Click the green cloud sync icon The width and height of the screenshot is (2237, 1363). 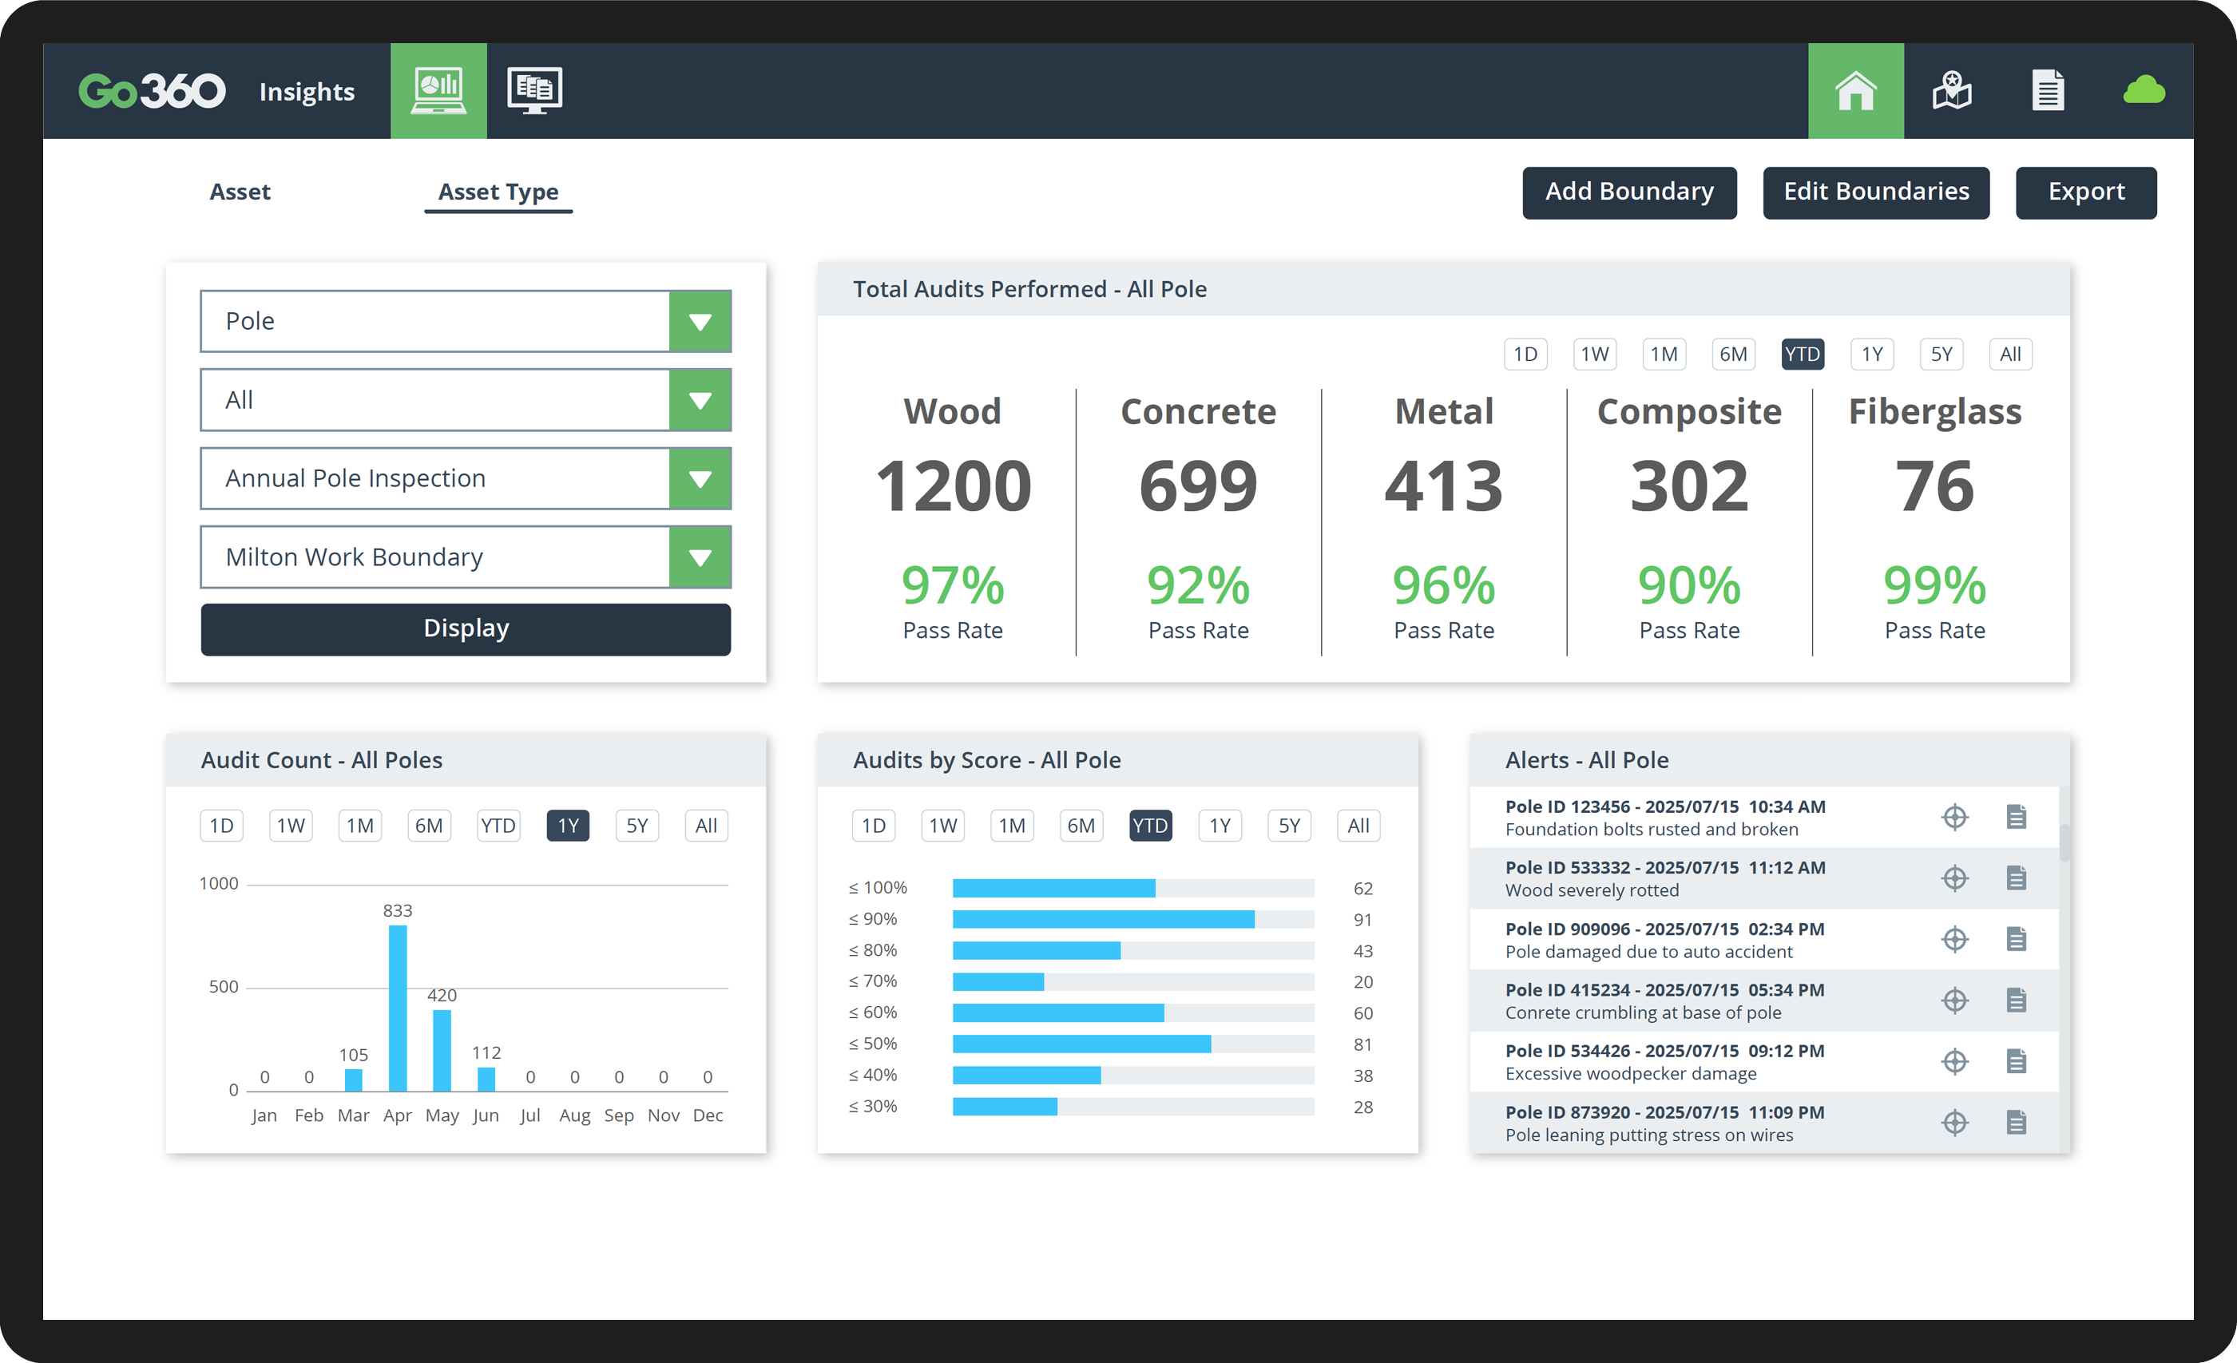(x=2144, y=91)
